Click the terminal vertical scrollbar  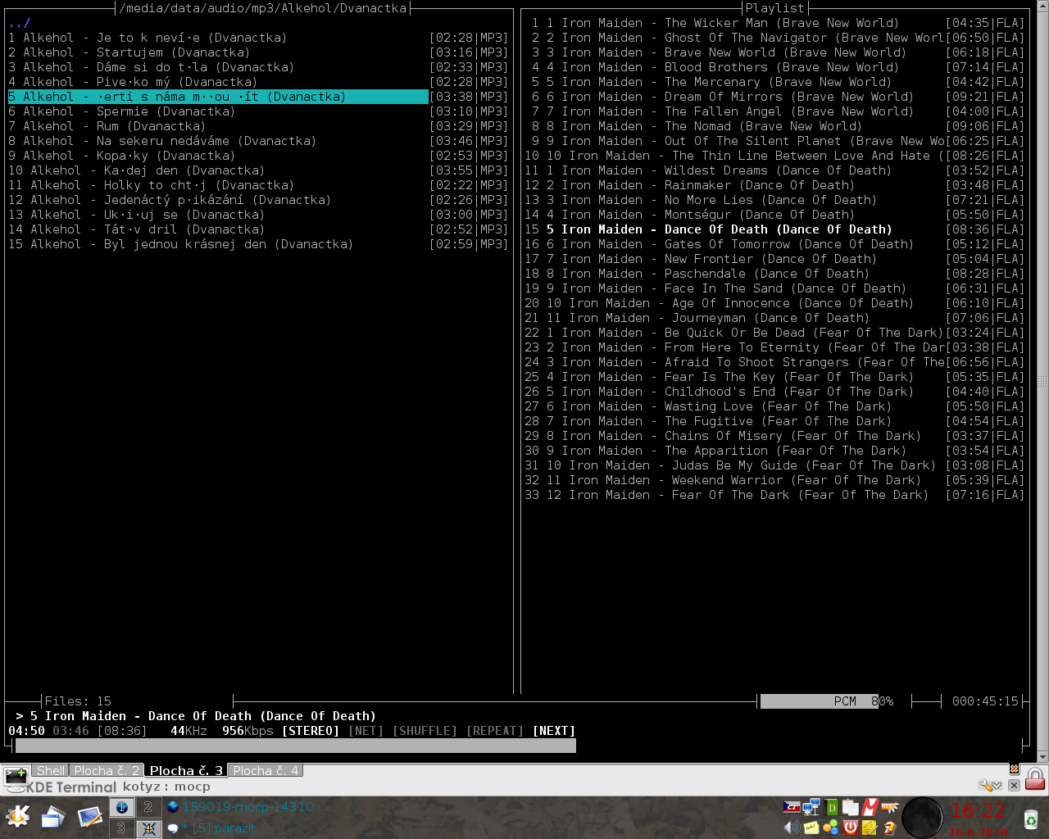tap(1042, 381)
